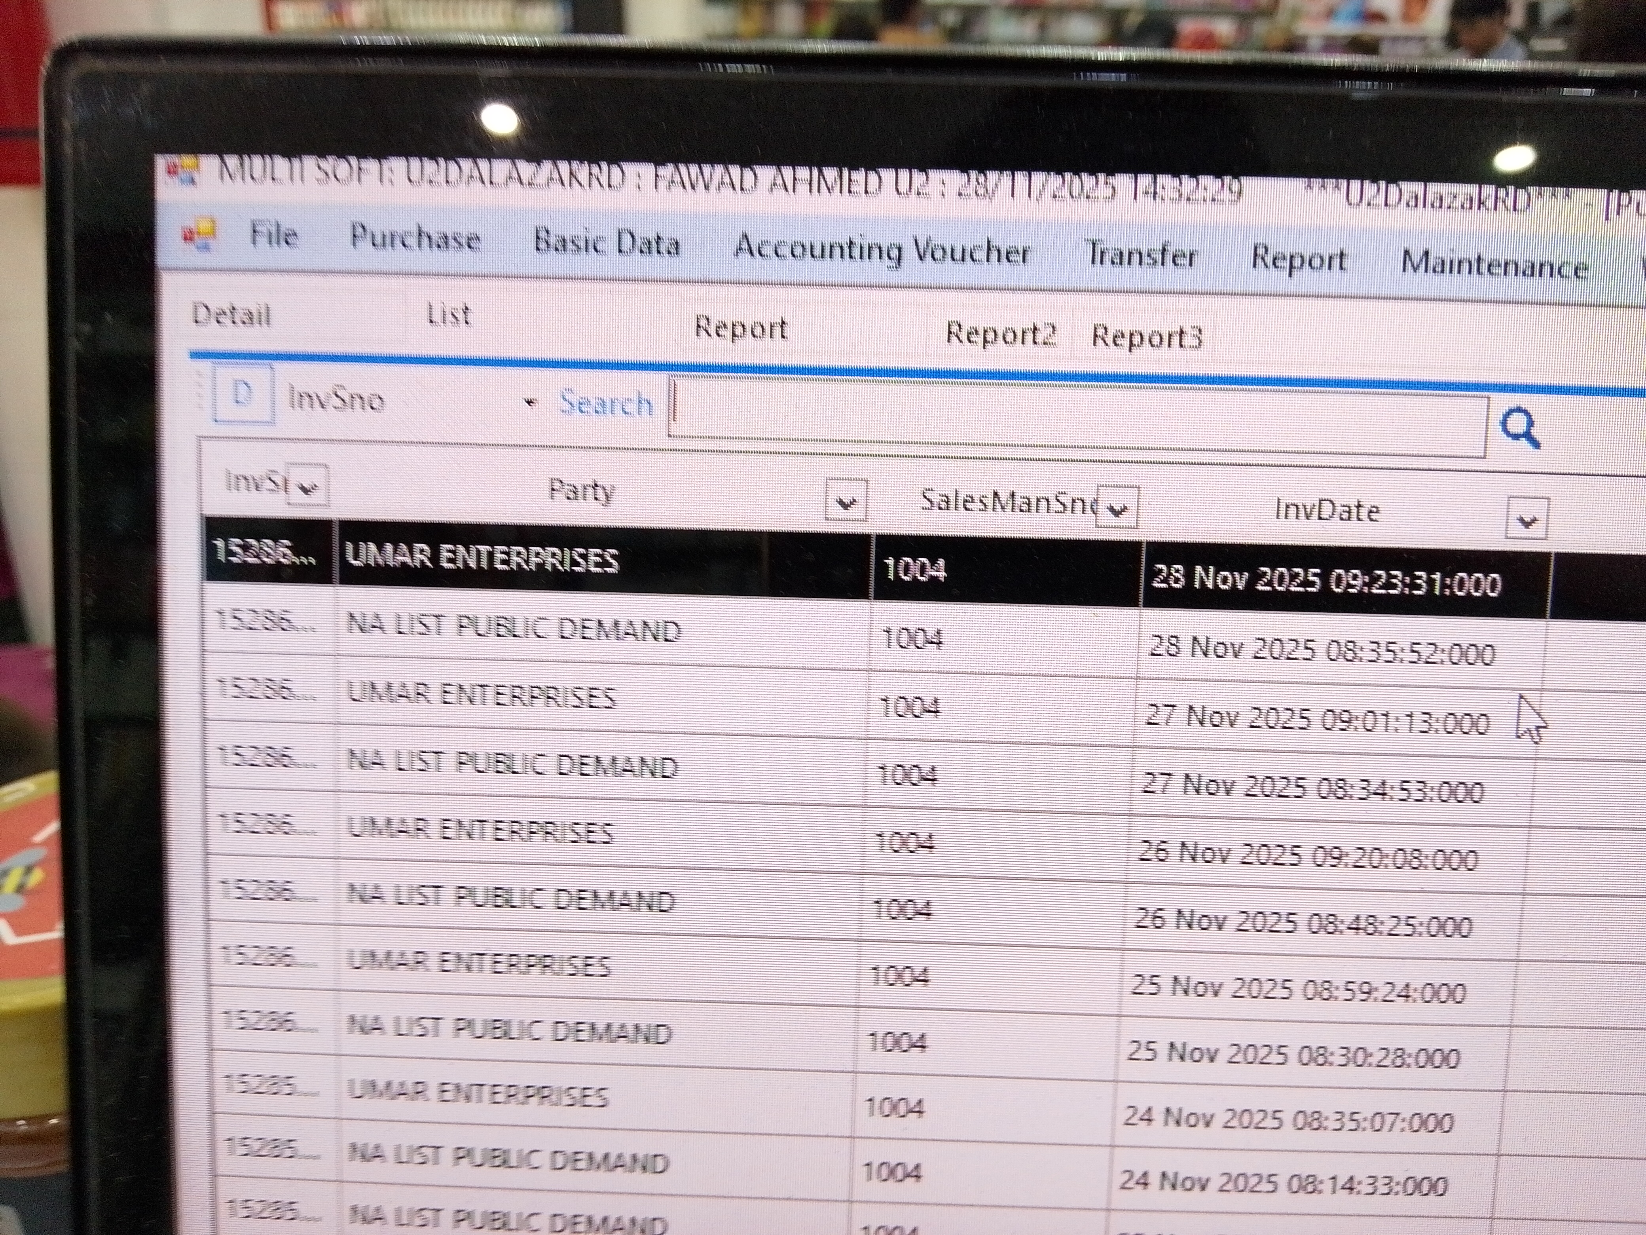Open the Report3 tab
Screen dimensions: 1646x1235
1146,337
